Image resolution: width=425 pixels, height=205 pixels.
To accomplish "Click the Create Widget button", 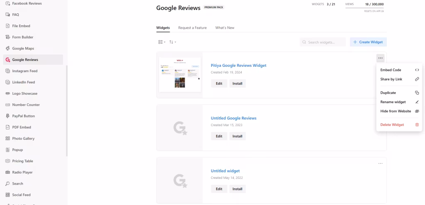I will pos(368,42).
